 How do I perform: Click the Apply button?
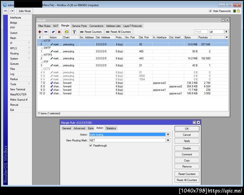pos(187,141)
